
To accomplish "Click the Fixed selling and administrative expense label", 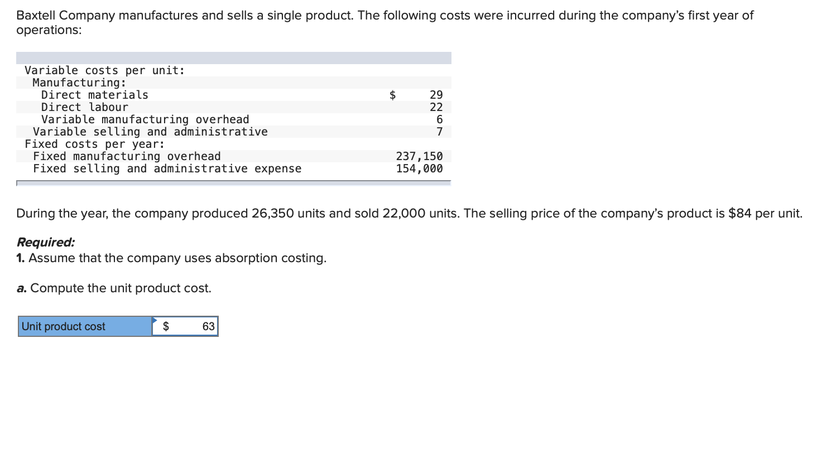I will coord(167,168).
